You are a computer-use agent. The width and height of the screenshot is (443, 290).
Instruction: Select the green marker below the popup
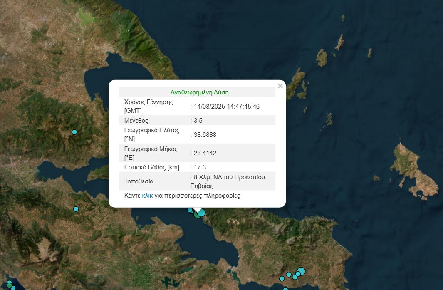point(197,215)
